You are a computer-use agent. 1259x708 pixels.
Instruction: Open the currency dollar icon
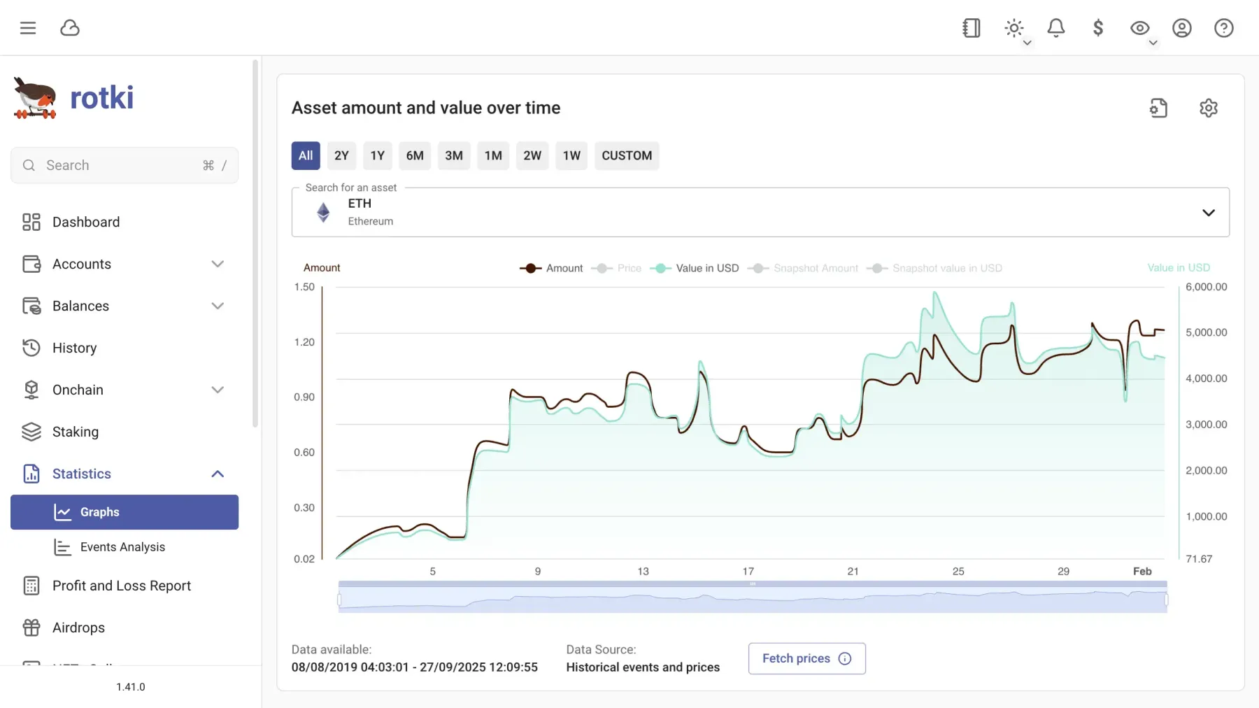[x=1097, y=28]
